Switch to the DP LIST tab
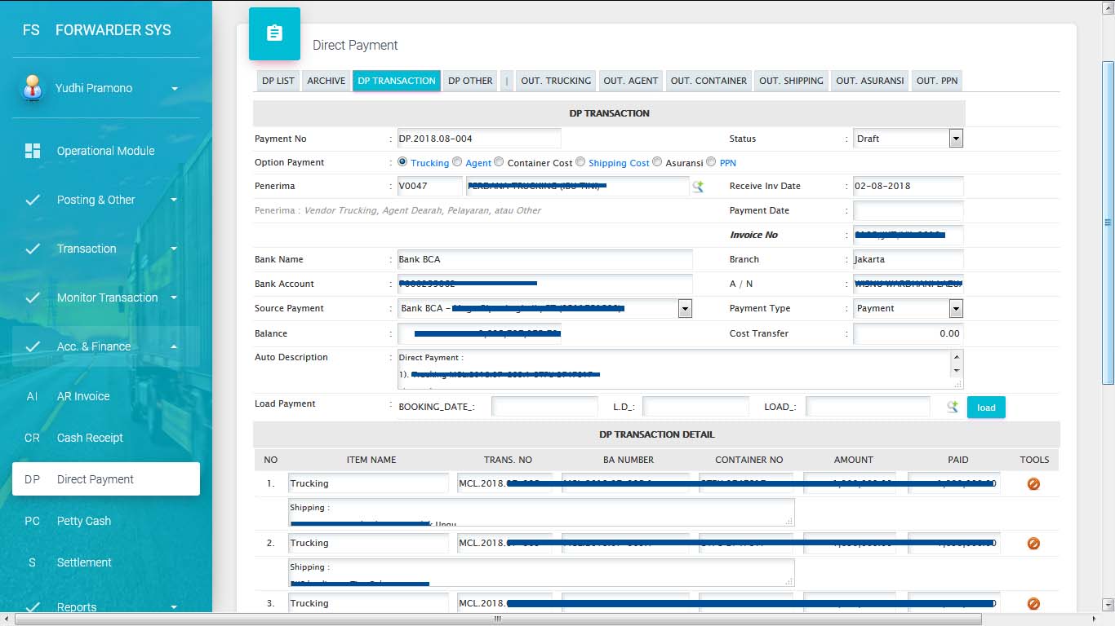Viewport: 1115px width, 626px height. pos(278,81)
